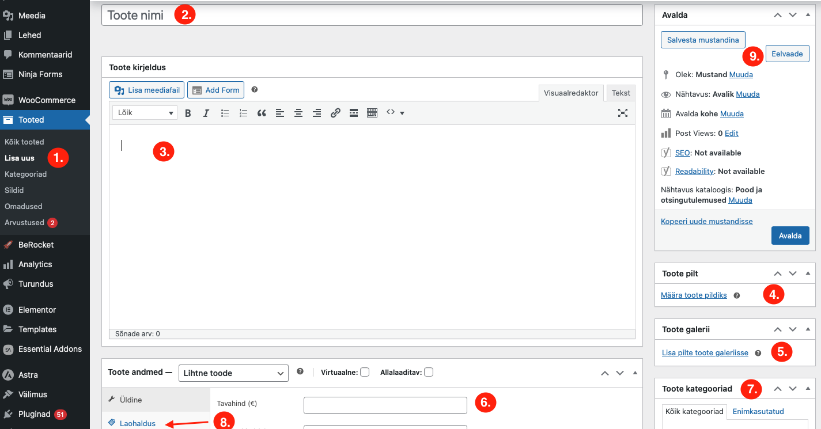The width and height of the screenshot is (821, 429).
Task: Select the Kõik kategooriad tab
Action: [694, 411]
